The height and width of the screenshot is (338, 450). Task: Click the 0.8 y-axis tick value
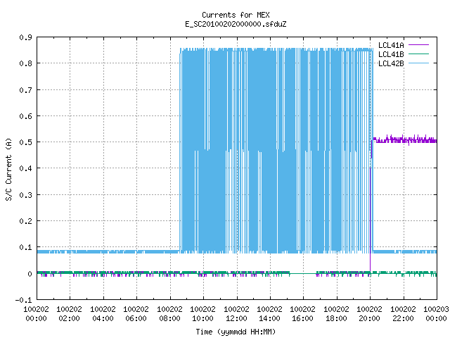point(25,63)
